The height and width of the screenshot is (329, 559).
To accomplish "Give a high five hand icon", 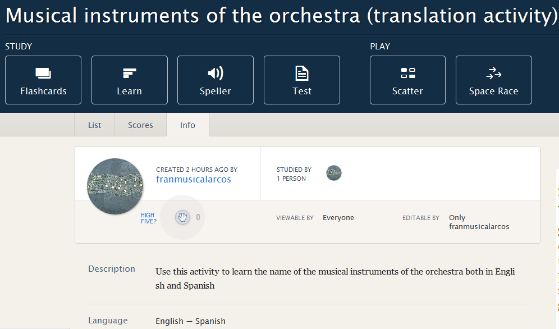I will click(182, 217).
